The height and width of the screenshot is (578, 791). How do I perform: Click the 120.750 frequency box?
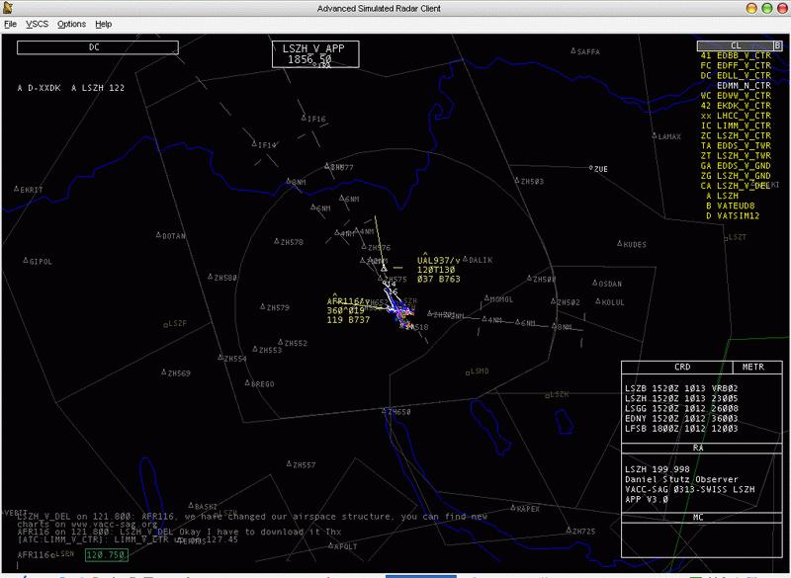pyautogui.click(x=105, y=555)
